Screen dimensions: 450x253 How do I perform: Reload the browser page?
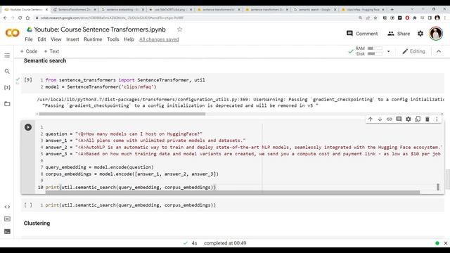20,18
